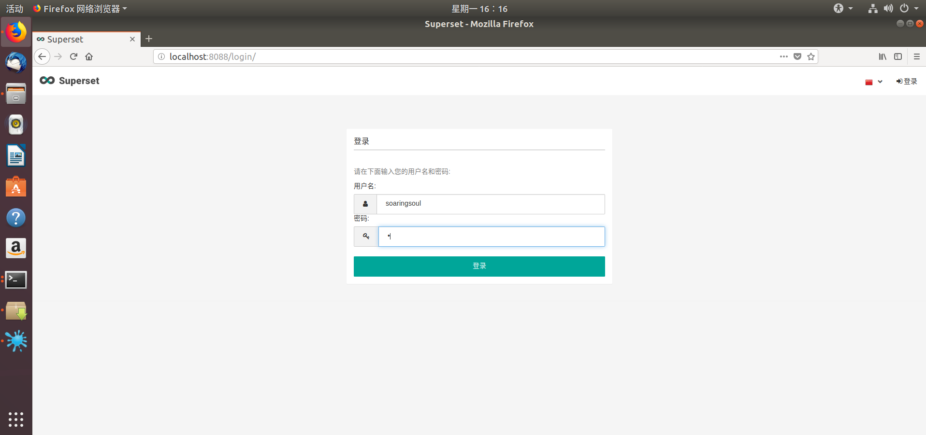The height and width of the screenshot is (435, 926).
Task: Click the Superset brand name link
Action: 79,81
